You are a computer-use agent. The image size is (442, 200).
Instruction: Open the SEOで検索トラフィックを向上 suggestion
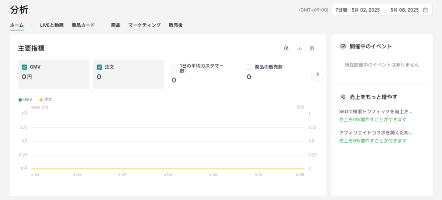(x=376, y=112)
